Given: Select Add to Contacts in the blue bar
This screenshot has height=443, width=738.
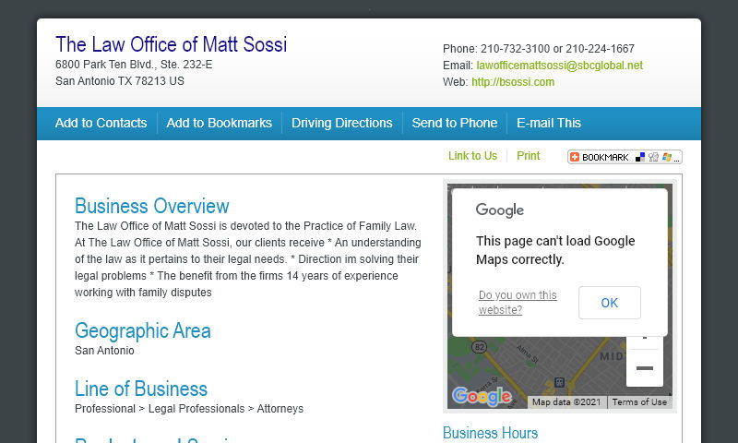Looking at the screenshot, I should (x=101, y=123).
